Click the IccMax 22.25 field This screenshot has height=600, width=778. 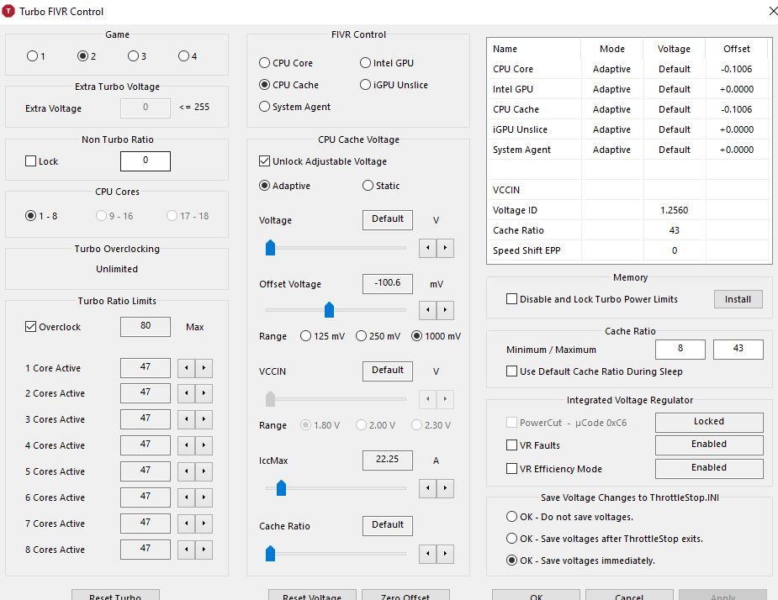388,460
